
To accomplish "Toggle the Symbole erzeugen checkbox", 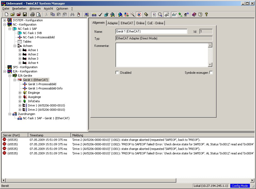I will (x=211, y=72).
